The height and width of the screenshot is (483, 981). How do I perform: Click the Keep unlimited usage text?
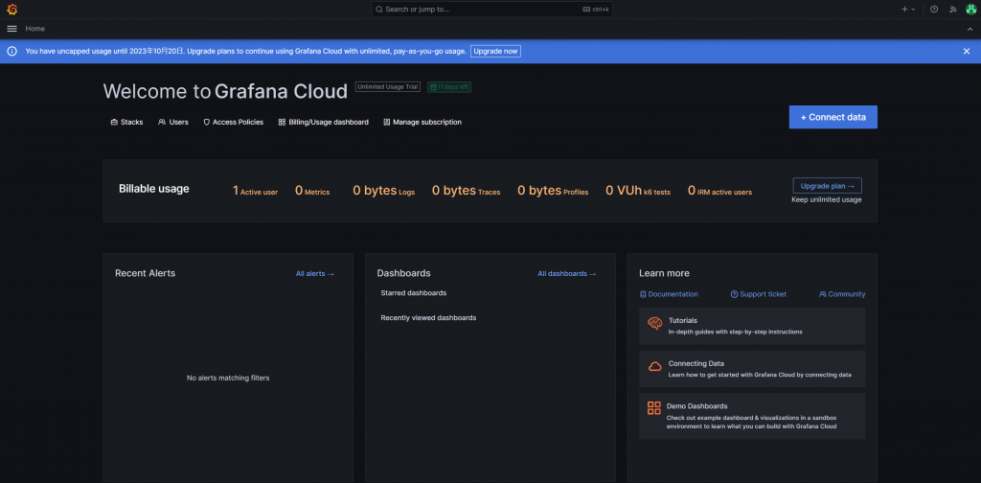pos(827,200)
